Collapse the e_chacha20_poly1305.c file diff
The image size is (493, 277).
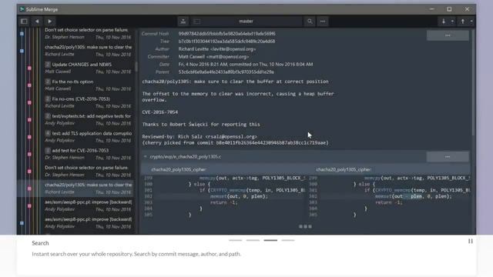pos(146,156)
